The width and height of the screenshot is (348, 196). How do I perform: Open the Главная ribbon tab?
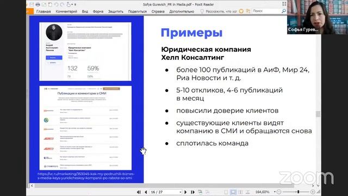pos(43,11)
